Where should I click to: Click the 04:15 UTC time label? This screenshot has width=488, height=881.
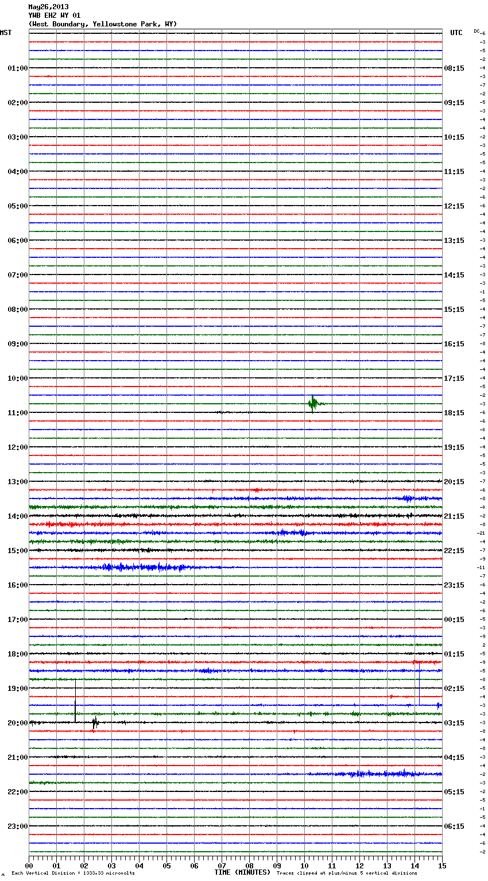[454, 757]
